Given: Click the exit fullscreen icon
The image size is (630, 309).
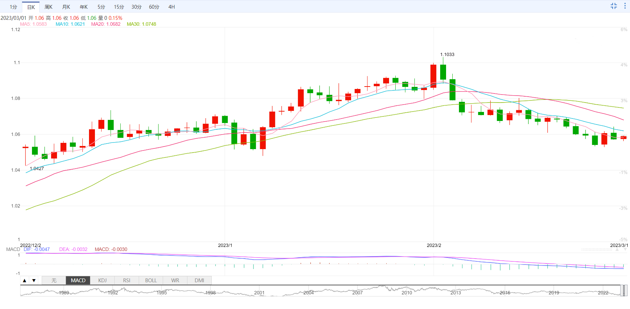Looking at the screenshot, I should (x=614, y=6).
